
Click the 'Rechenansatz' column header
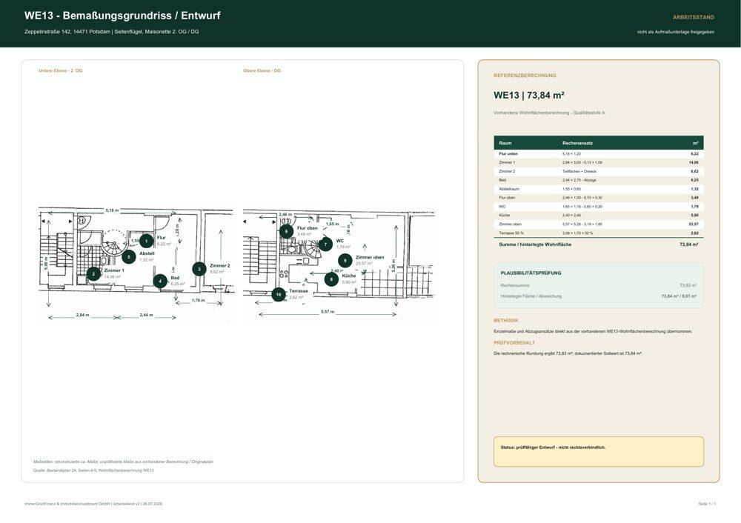tap(577, 143)
